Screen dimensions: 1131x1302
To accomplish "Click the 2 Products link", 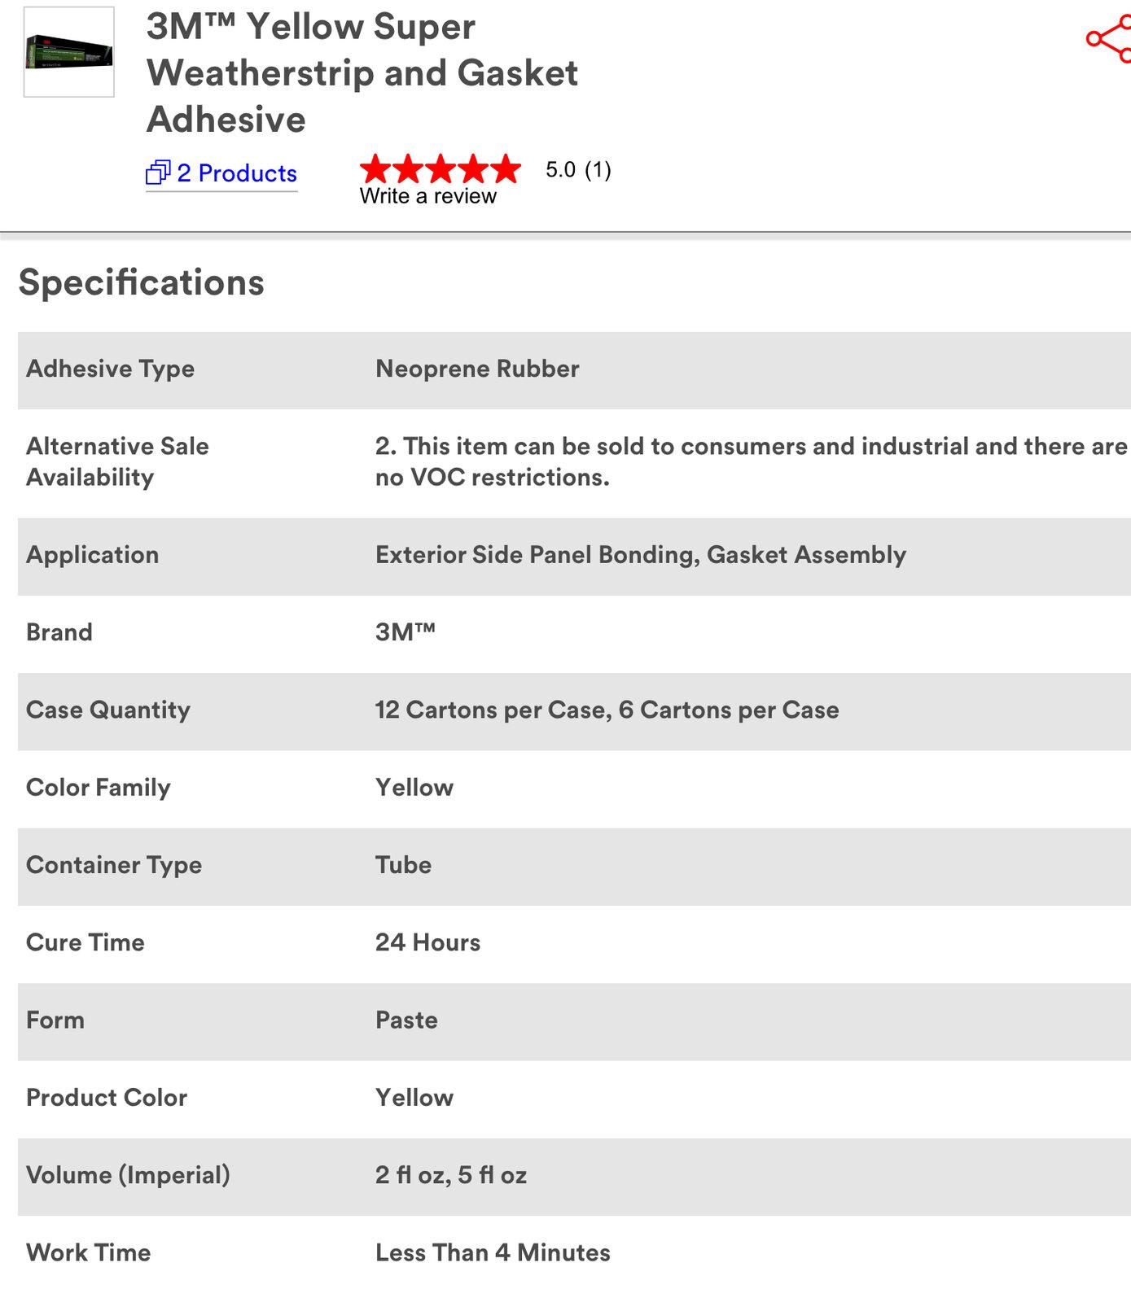I will point(237,173).
